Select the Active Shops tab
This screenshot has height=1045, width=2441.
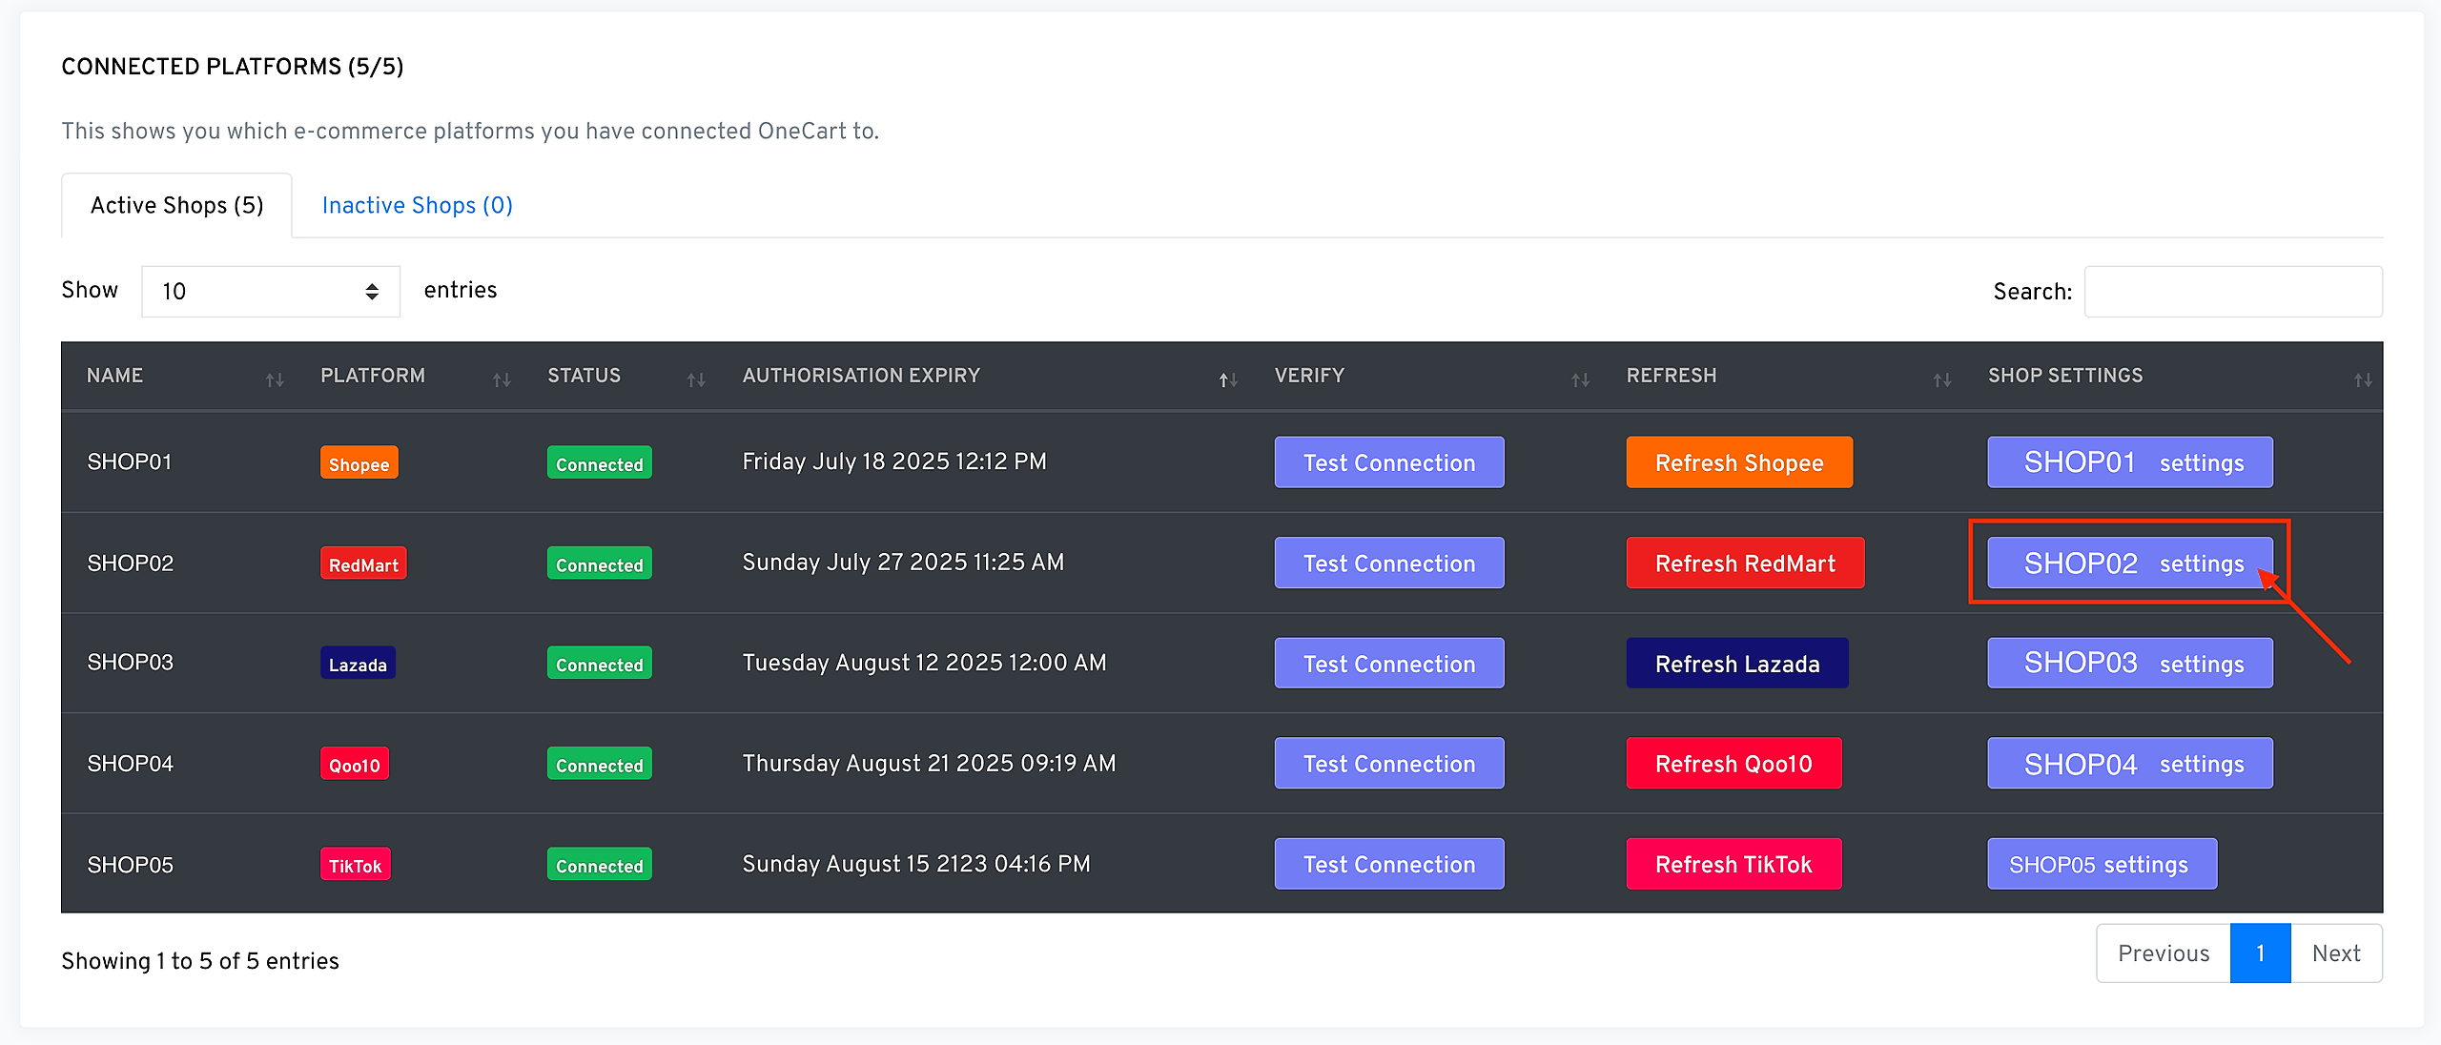[176, 205]
